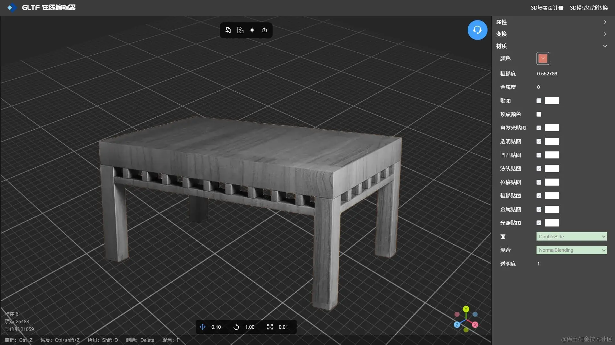Toggle the 粗糙贴图 checkbox
615x345 pixels.
tap(539, 195)
